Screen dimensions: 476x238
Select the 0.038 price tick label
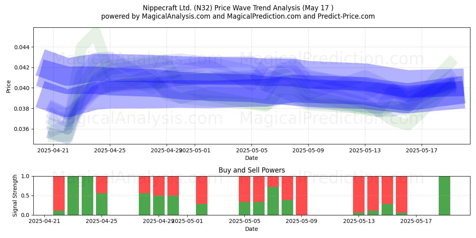click(22, 109)
